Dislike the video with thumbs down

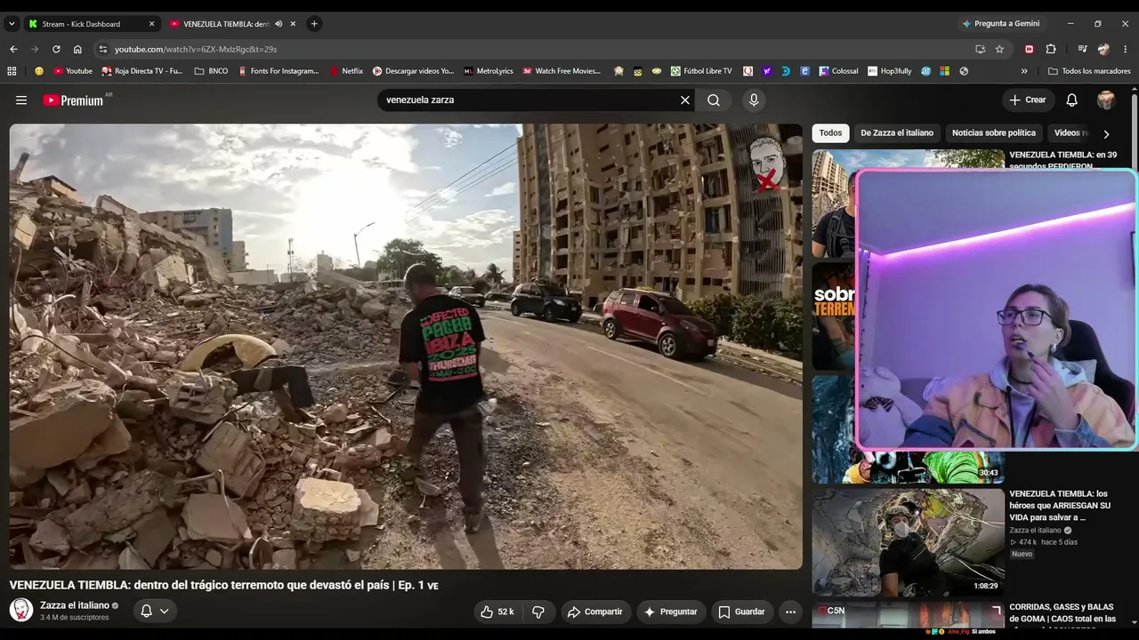point(538,612)
